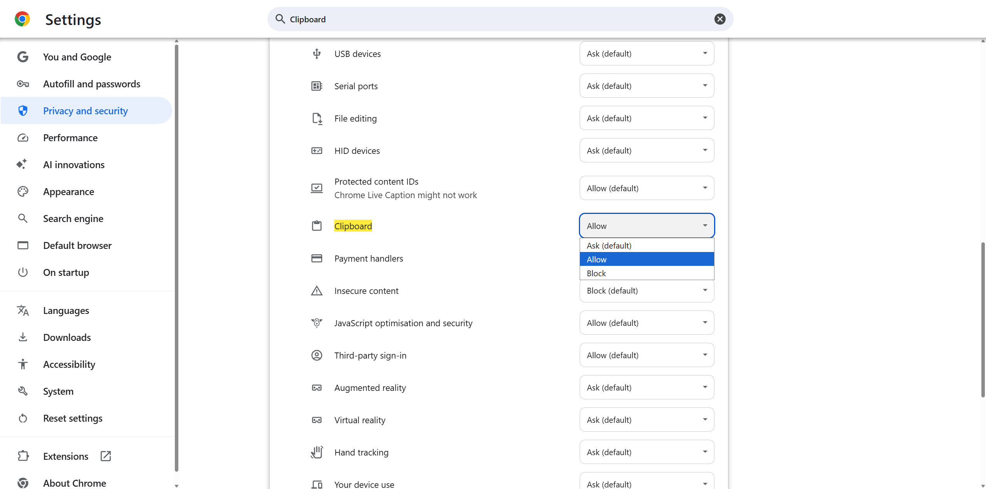Expand the Protected content IDs dropdown
Viewport: 986px width, 489px height.
646,188
